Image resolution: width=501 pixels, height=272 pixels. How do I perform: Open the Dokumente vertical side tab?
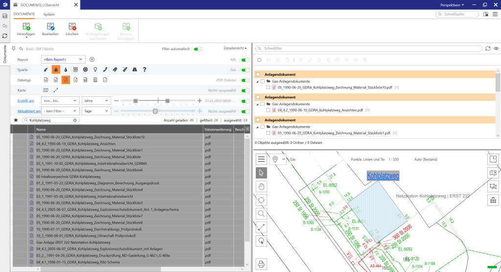(5, 54)
